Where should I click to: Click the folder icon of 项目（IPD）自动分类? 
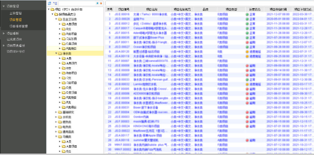(52, 9)
